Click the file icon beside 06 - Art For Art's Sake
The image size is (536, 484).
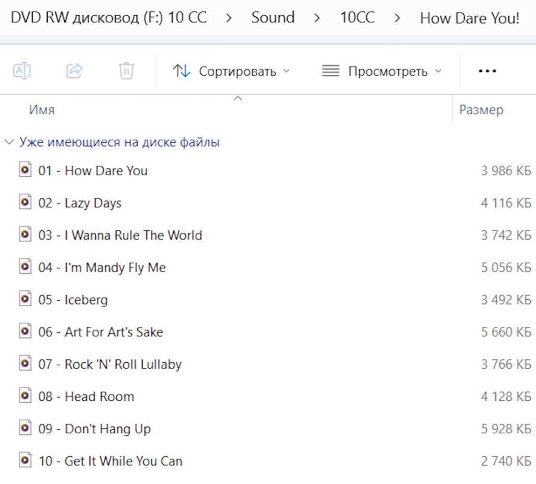(x=25, y=331)
